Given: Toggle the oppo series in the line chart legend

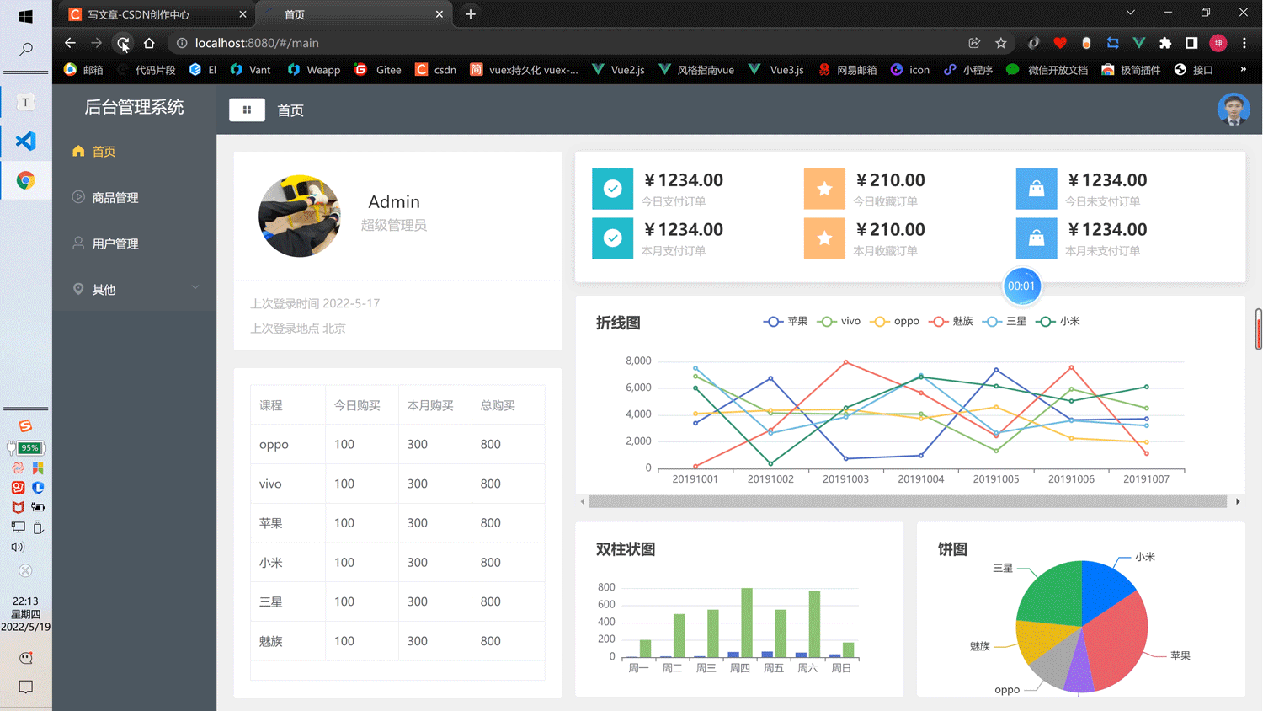Looking at the screenshot, I should coord(895,321).
